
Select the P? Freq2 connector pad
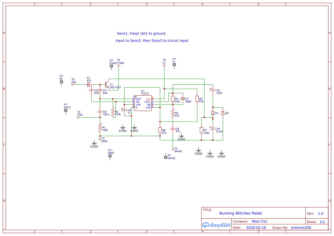111,66
